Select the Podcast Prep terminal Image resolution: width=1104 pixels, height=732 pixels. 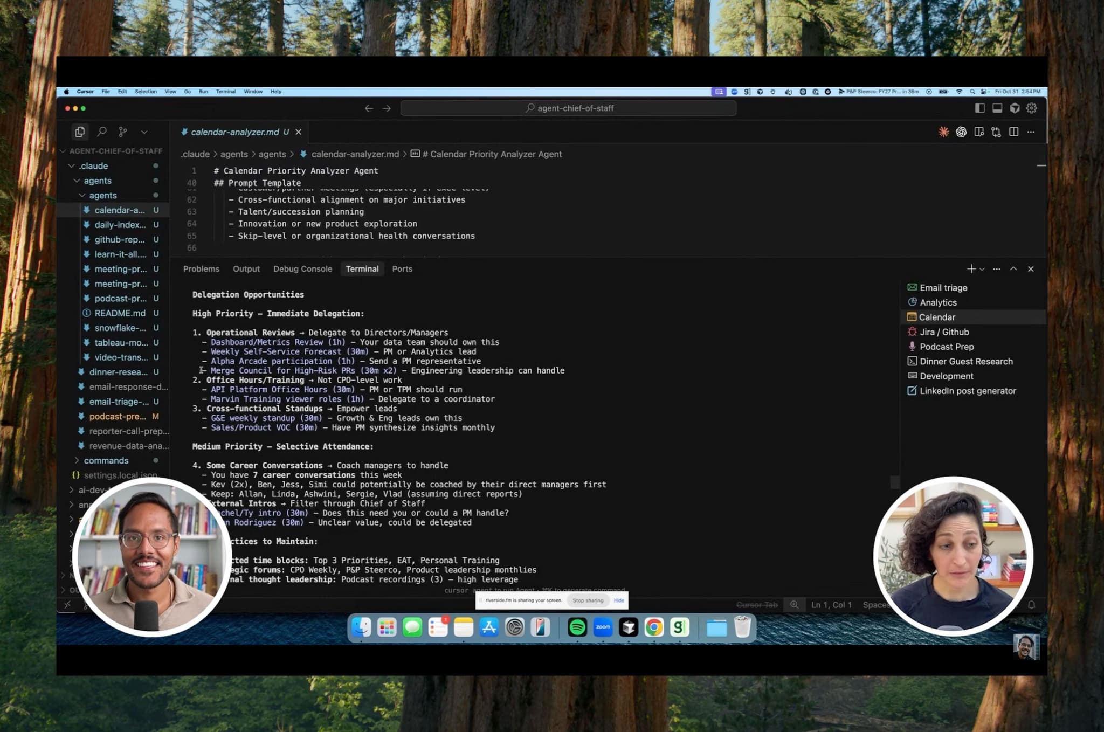click(x=946, y=347)
